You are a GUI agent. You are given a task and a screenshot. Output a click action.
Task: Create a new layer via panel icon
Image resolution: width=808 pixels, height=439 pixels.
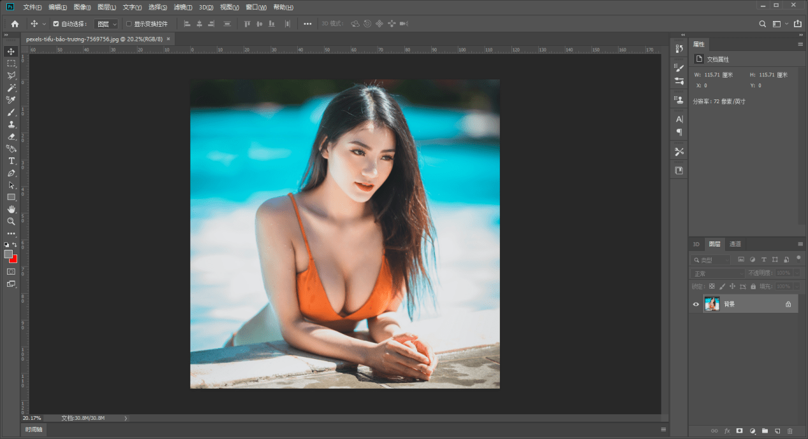pyautogui.click(x=777, y=431)
